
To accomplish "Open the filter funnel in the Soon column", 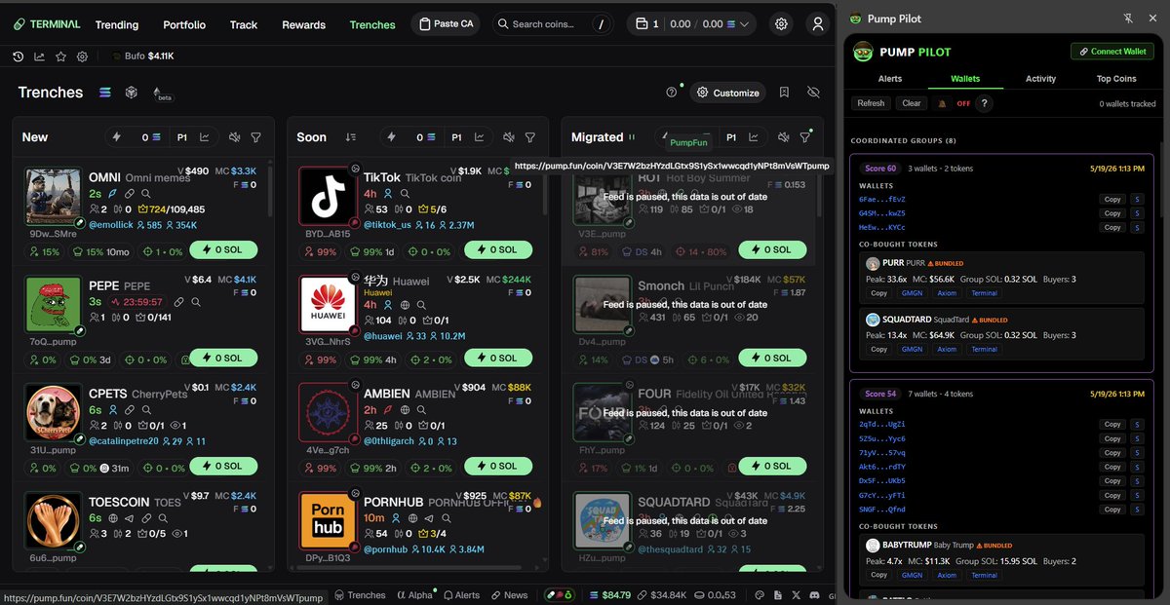I will tap(529, 137).
